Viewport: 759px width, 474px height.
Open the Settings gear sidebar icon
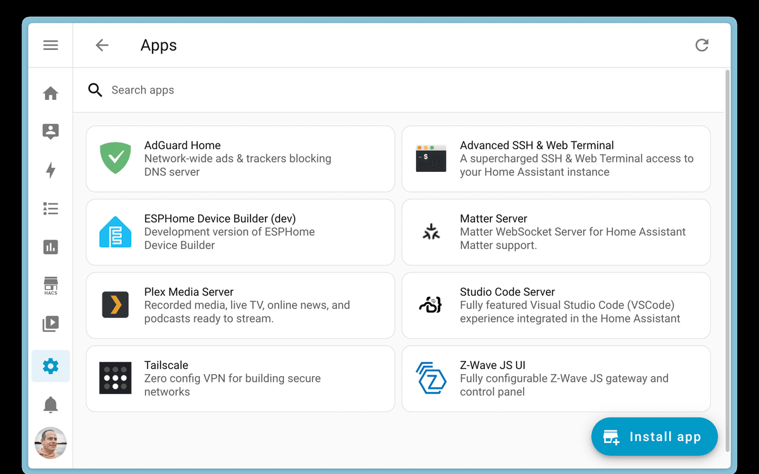coord(51,365)
